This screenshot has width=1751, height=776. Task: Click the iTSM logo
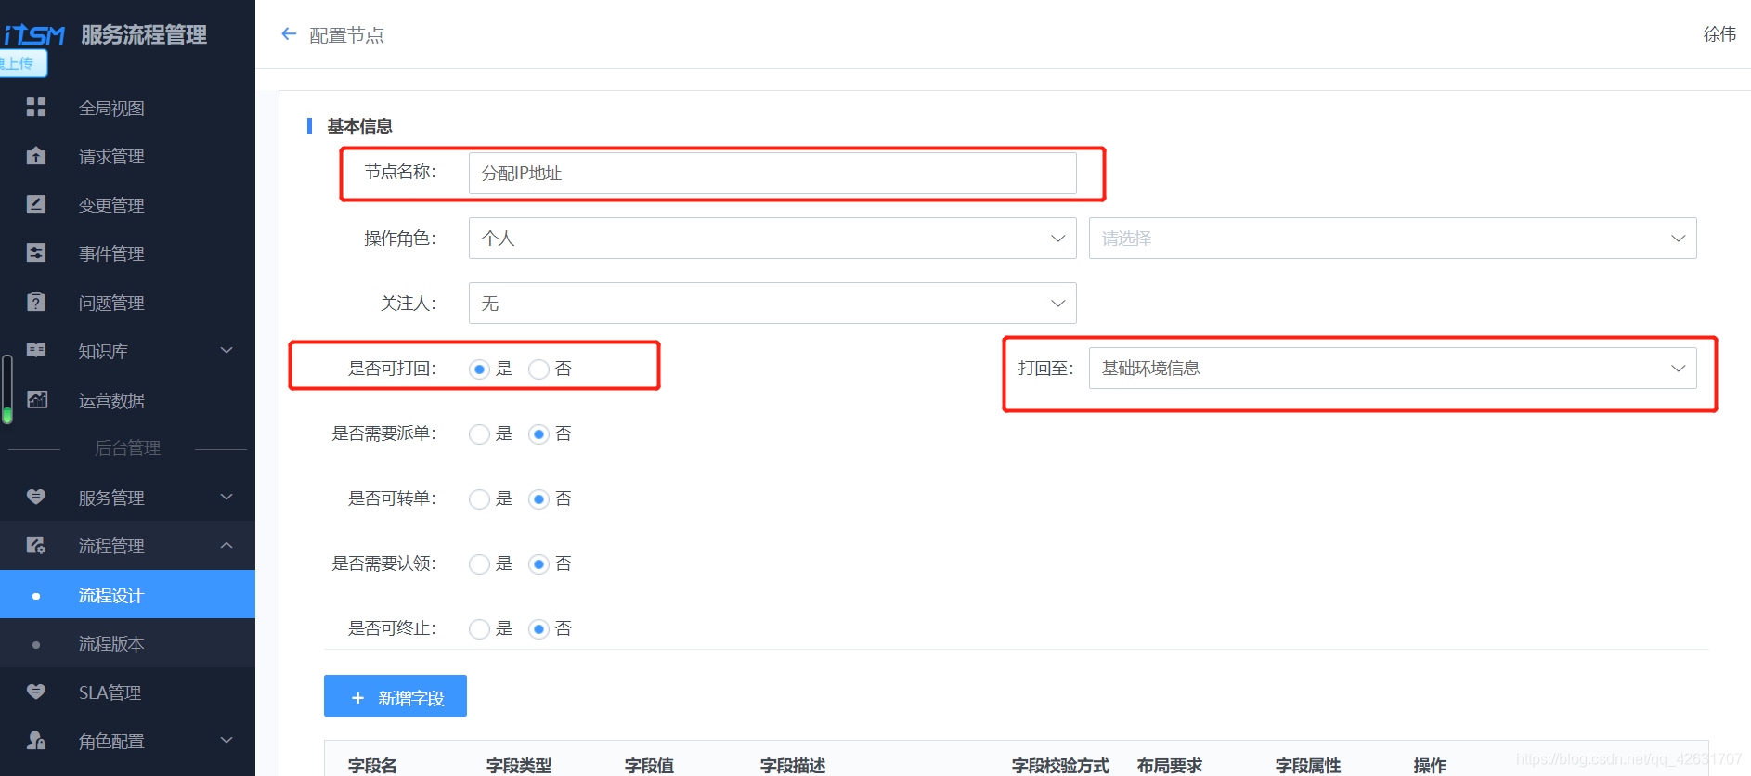[34, 35]
